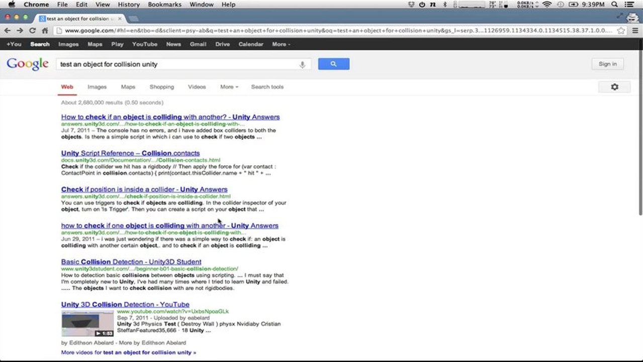The width and height of the screenshot is (643, 362).
Task: Switch to the Shopping results tab
Action: tap(161, 87)
